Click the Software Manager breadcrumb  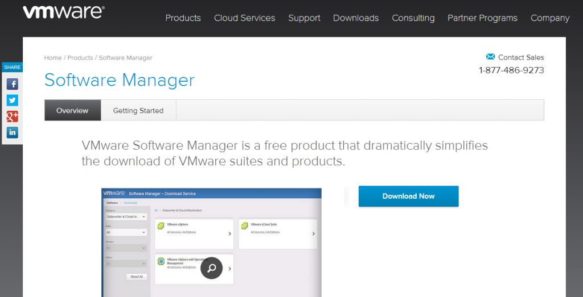click(x=125, y=58)
